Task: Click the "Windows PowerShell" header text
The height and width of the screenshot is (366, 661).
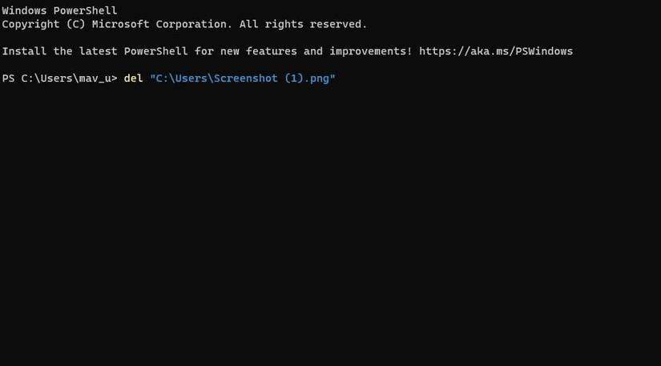Action: click(x=59, y=11)
